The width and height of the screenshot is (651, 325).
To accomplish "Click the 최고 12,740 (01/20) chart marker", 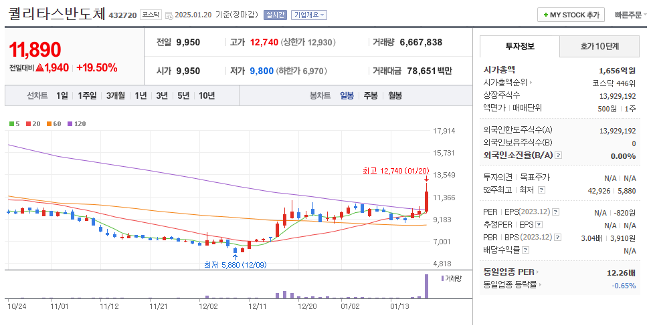I will point(395,171).
